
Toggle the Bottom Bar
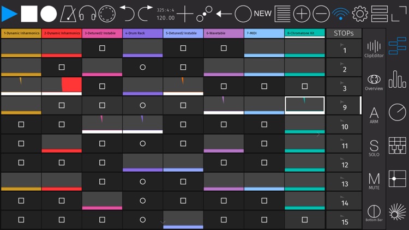pyautogui.click(x=374, y=213)
